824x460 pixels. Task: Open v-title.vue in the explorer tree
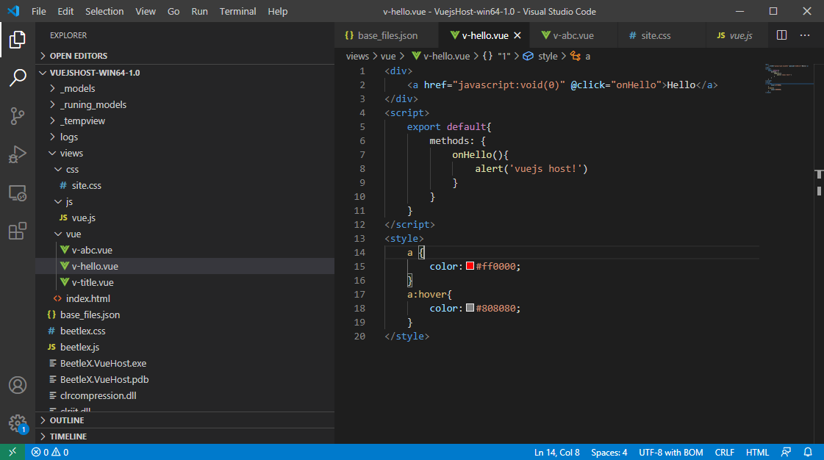184,282
